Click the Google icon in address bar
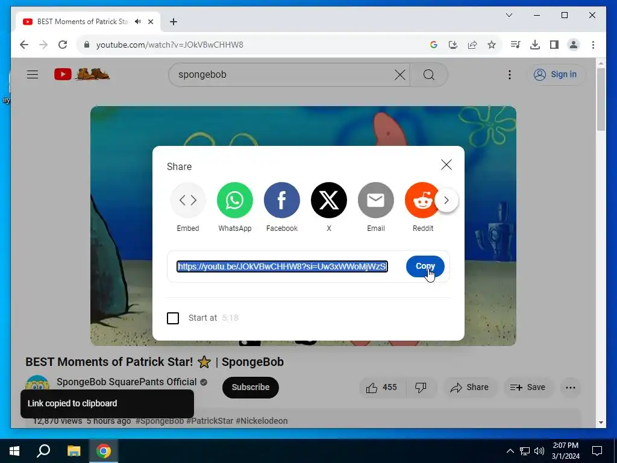The height and width of the screenshot is (463, 617). tap(434, 45)
